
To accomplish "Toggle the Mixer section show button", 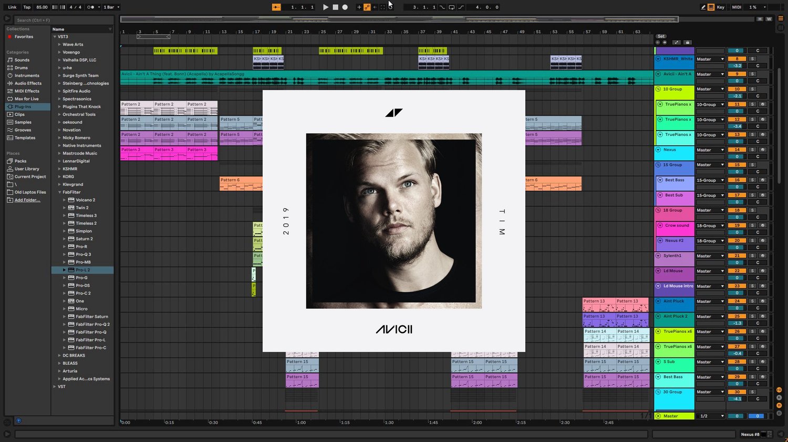I will click(779, 406).
